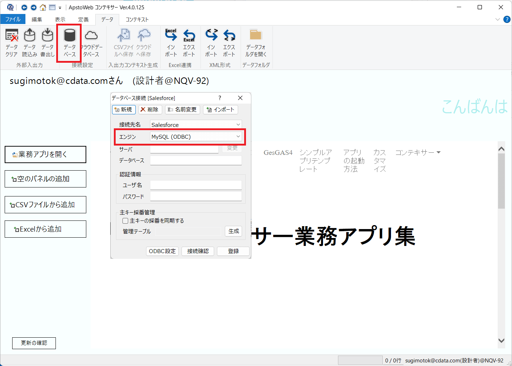The width and height of the screenshot is (512, 366).
Task: Click the 更新の確認 button
Action: coord(34,343)
